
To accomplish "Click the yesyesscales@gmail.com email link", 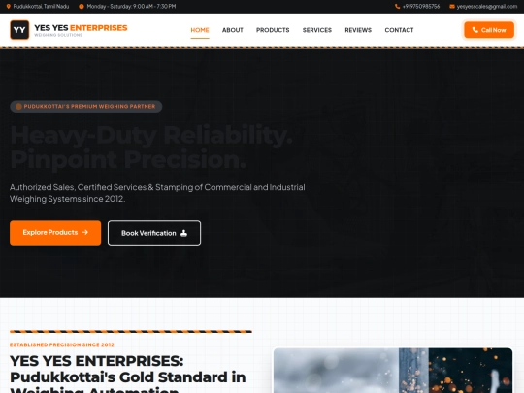I will pyautogui.click(x=487, y=7).
